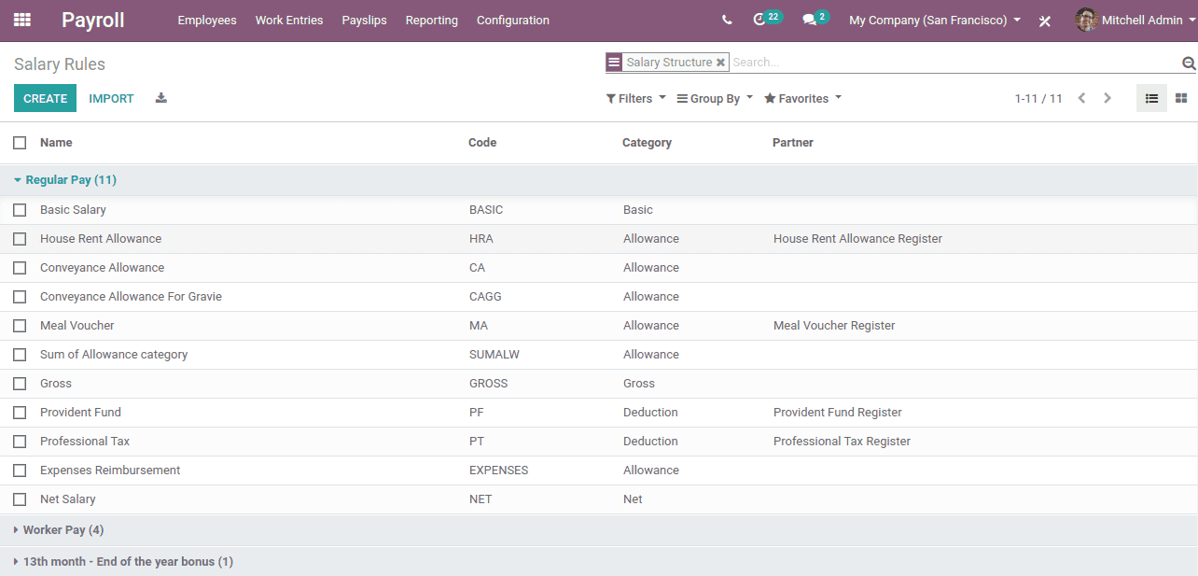Click the debug tools wrench icon

click(1045, 21)
